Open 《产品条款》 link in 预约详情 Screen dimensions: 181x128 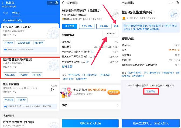(x=138, y=76)
